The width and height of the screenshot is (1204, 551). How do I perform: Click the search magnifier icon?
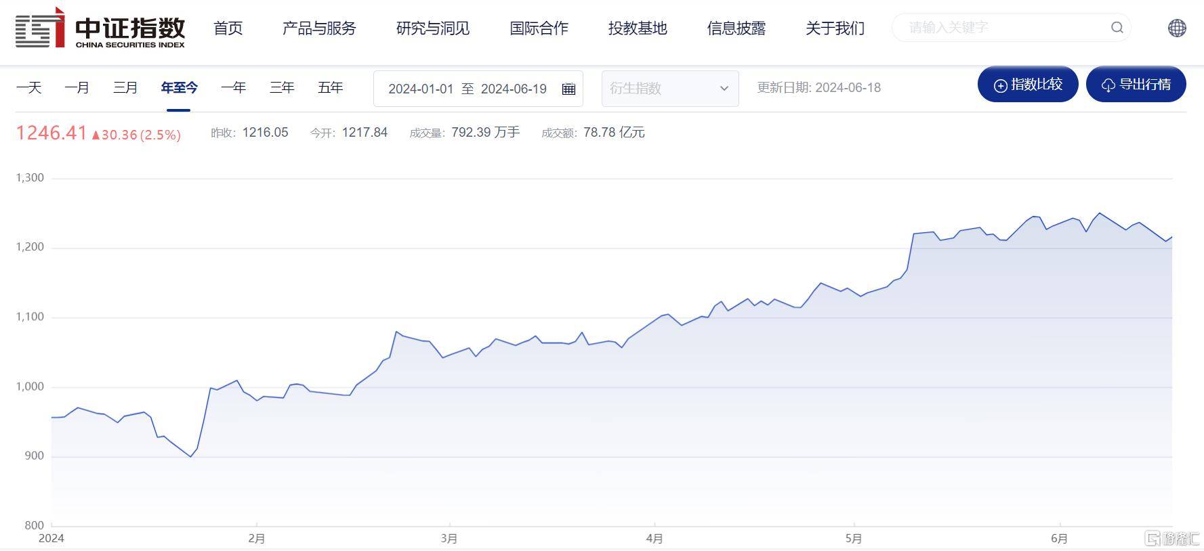click(1117, 28)
